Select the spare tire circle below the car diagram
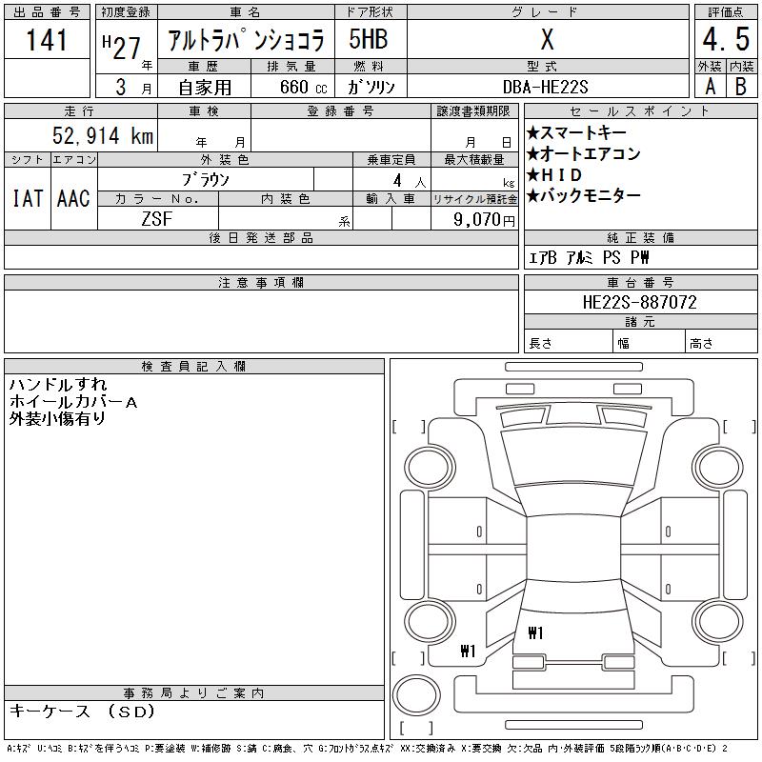 [416, 695]
